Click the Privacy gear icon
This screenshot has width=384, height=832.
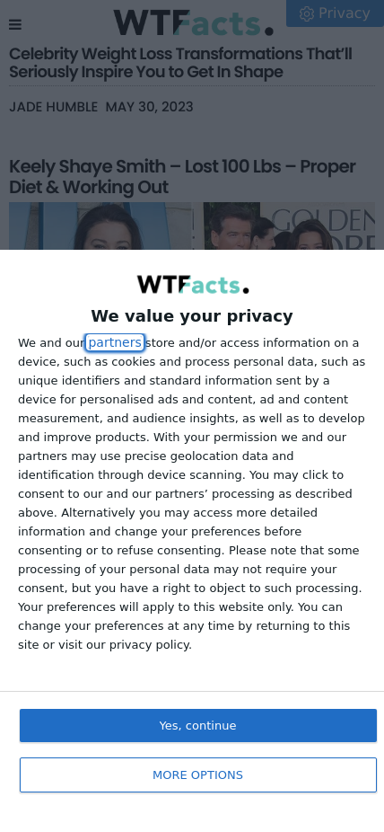click(x=307, y=13)
